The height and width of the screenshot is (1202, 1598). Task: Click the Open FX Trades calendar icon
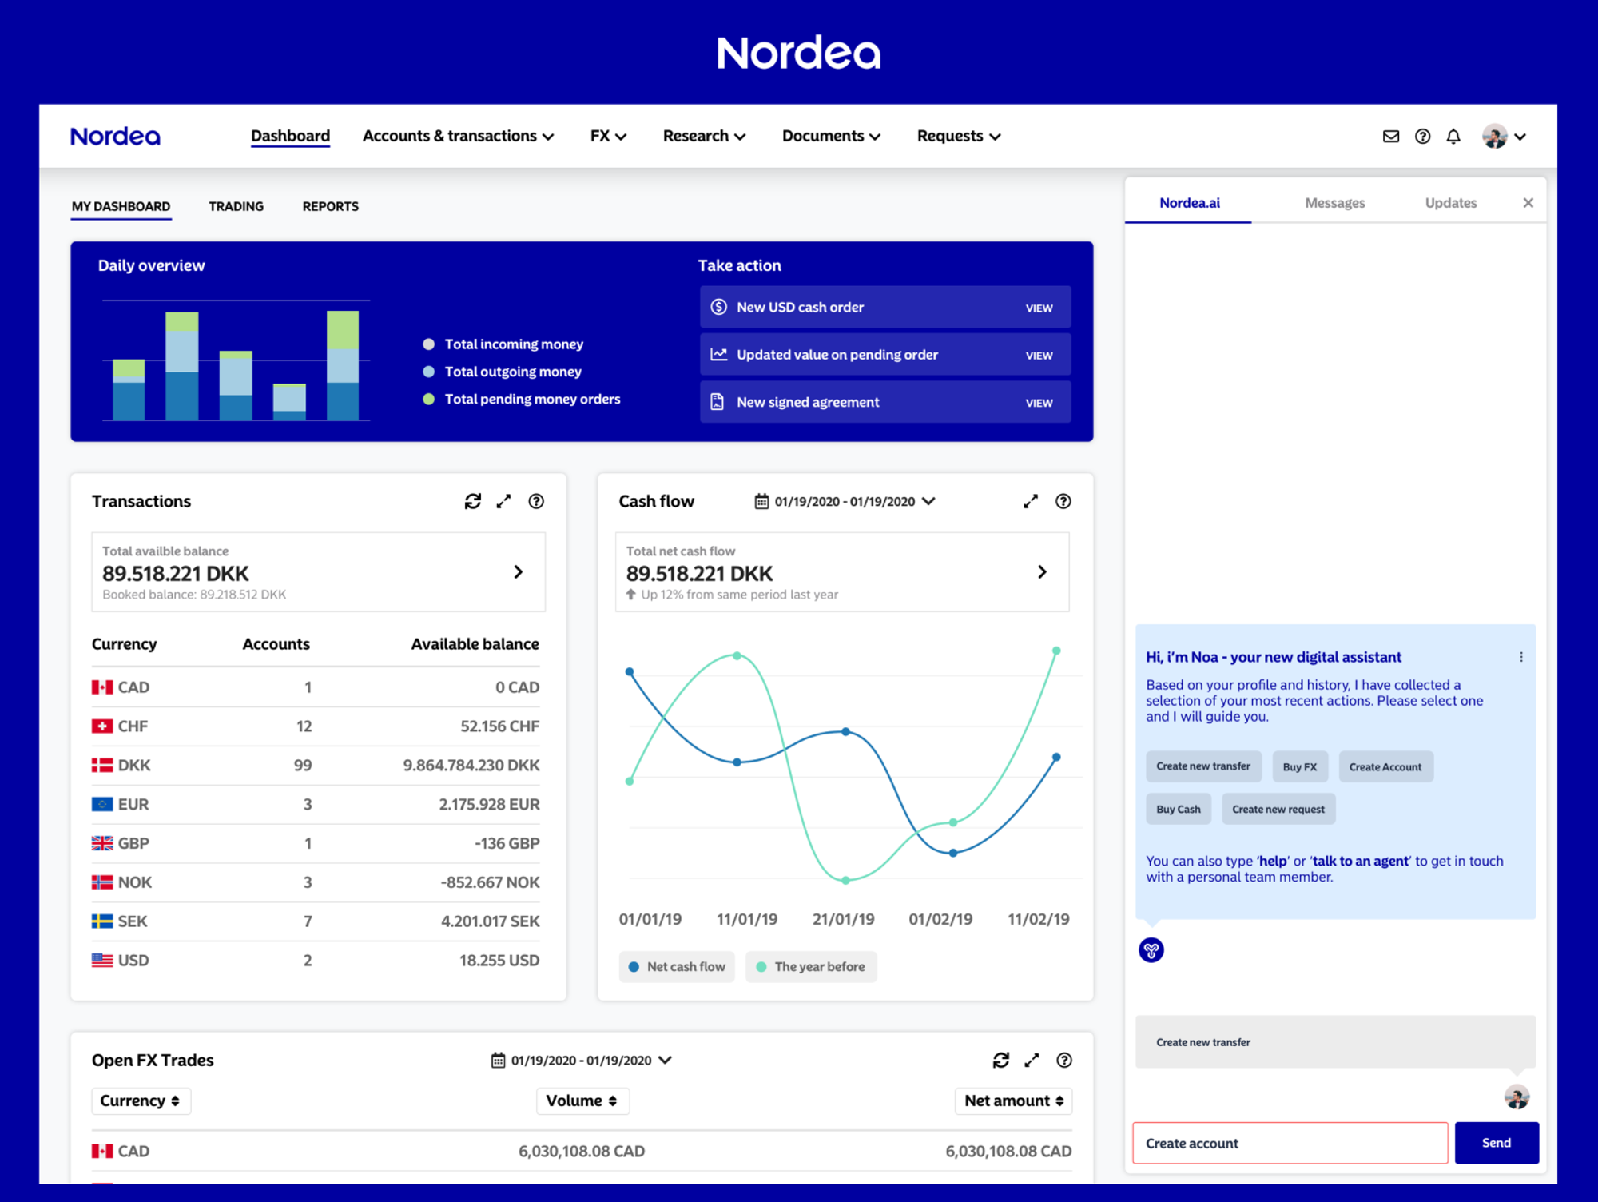(498, 1060)
